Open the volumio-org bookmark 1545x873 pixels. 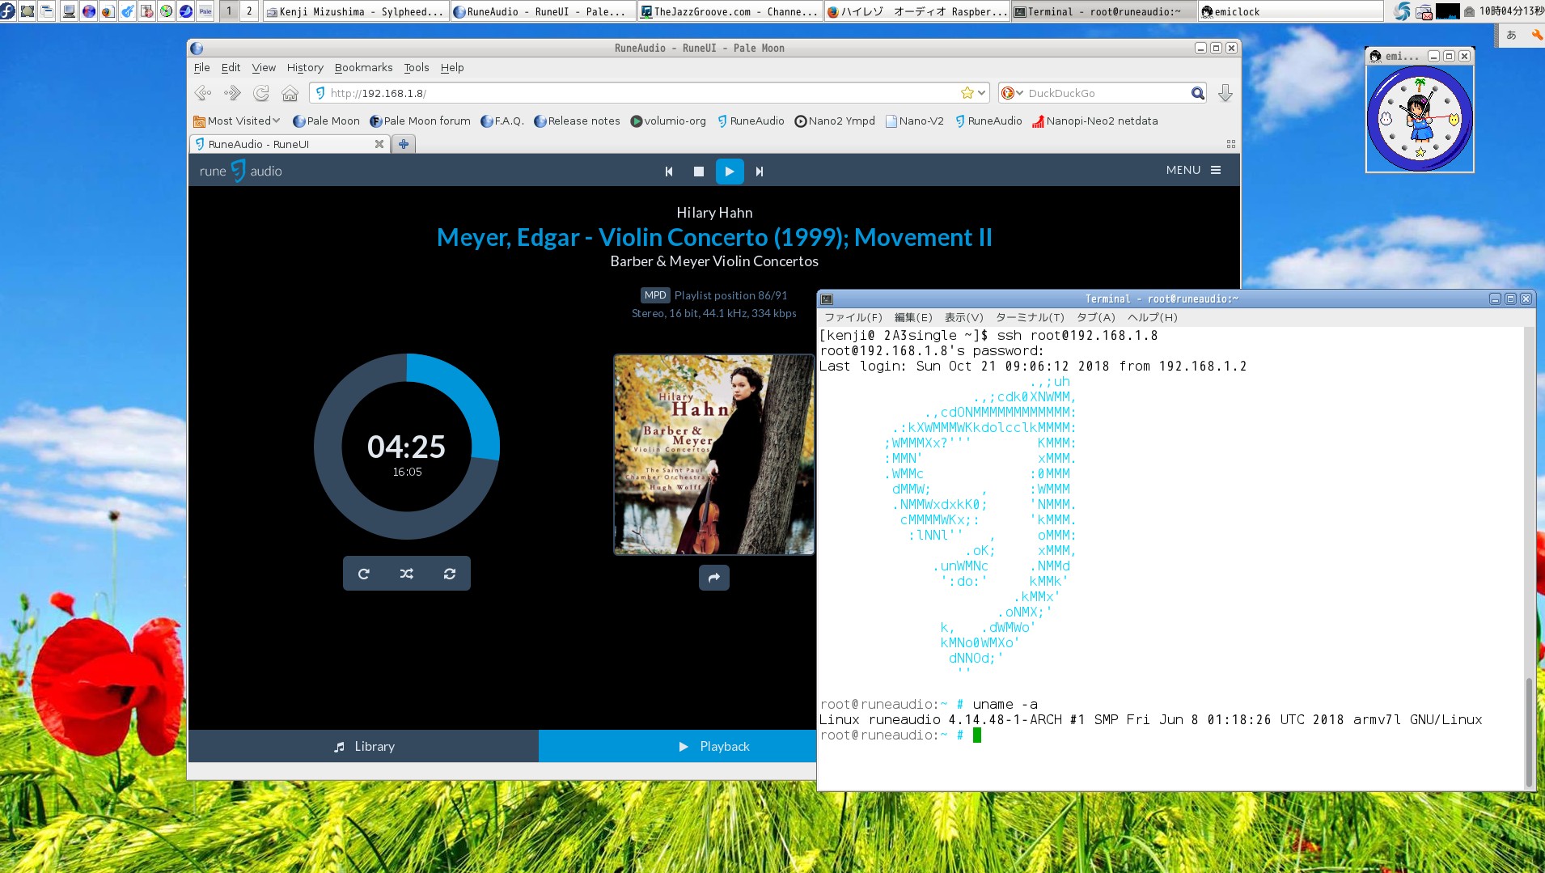668,121
